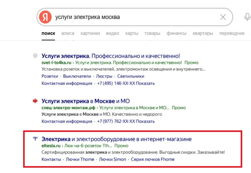Screen dimensions: 251x173
Task: Open the 'Контакты' sitelink of eltesla.ru
Action: [51, 159]
